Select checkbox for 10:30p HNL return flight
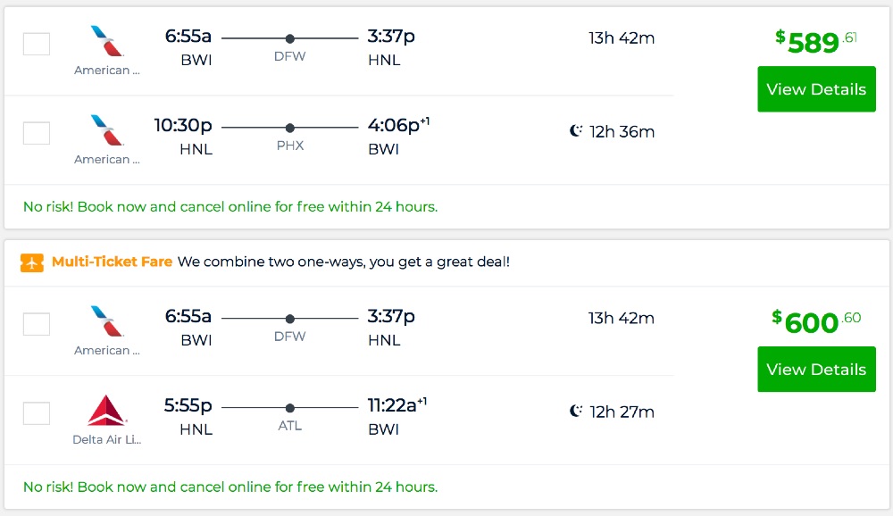This screenshot has height=516, width=893. (37, 133)
